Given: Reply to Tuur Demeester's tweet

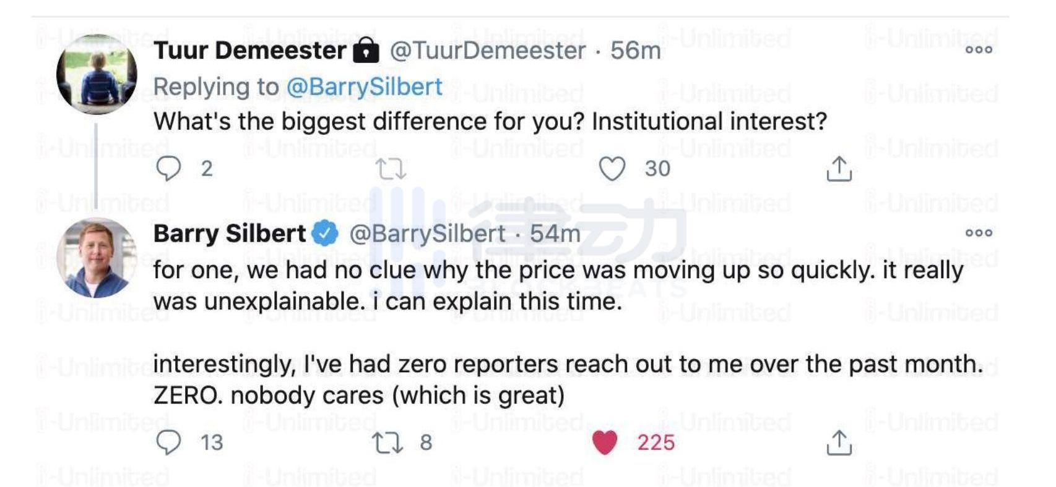Looking at the screenshot, I should click(168, 168).
